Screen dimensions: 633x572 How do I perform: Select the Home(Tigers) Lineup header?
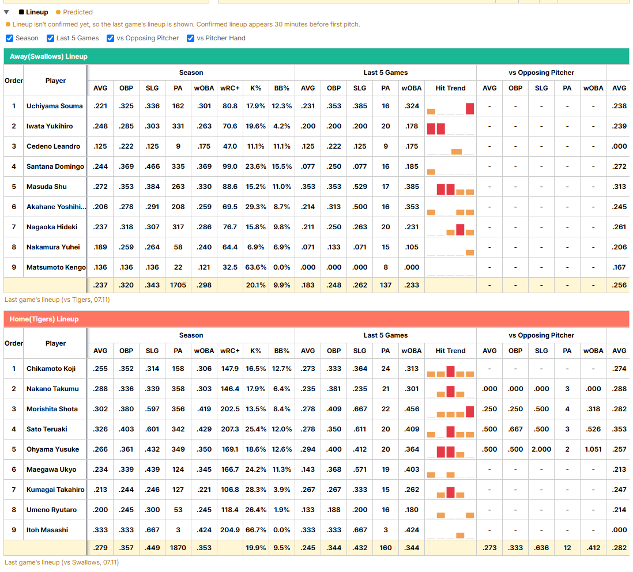coord(316,319)
